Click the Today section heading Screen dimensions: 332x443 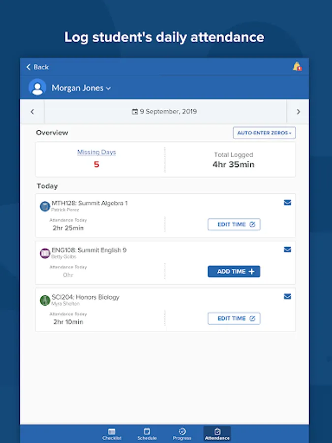[47, 186]
